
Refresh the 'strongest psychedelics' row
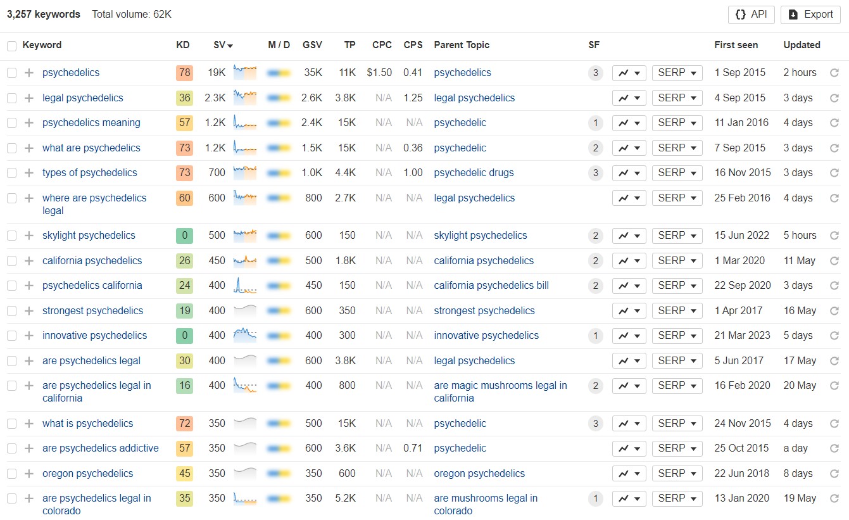834,311
